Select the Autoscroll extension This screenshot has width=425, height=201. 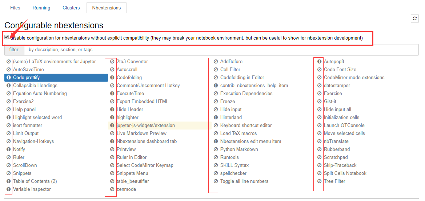click(127, 70)
